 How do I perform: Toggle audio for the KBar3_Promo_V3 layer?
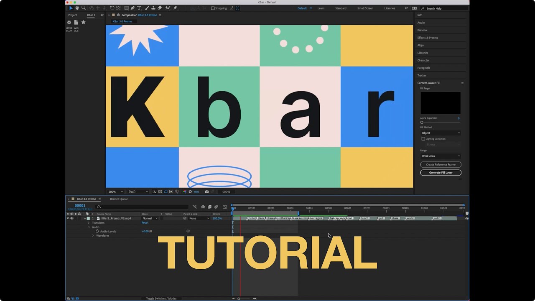71,218
